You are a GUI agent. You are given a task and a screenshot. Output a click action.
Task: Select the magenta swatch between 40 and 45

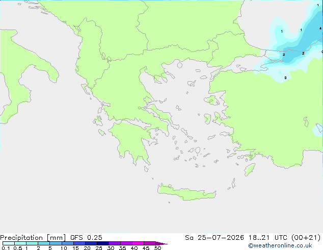coord(138,243)
